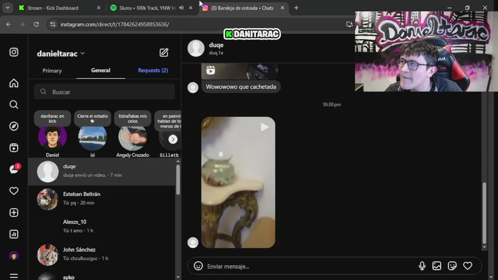Image resolution: width=498 pixels, height=280 pixels.
Task: Open Reels icon in sidebar
Action: (14, 148)
